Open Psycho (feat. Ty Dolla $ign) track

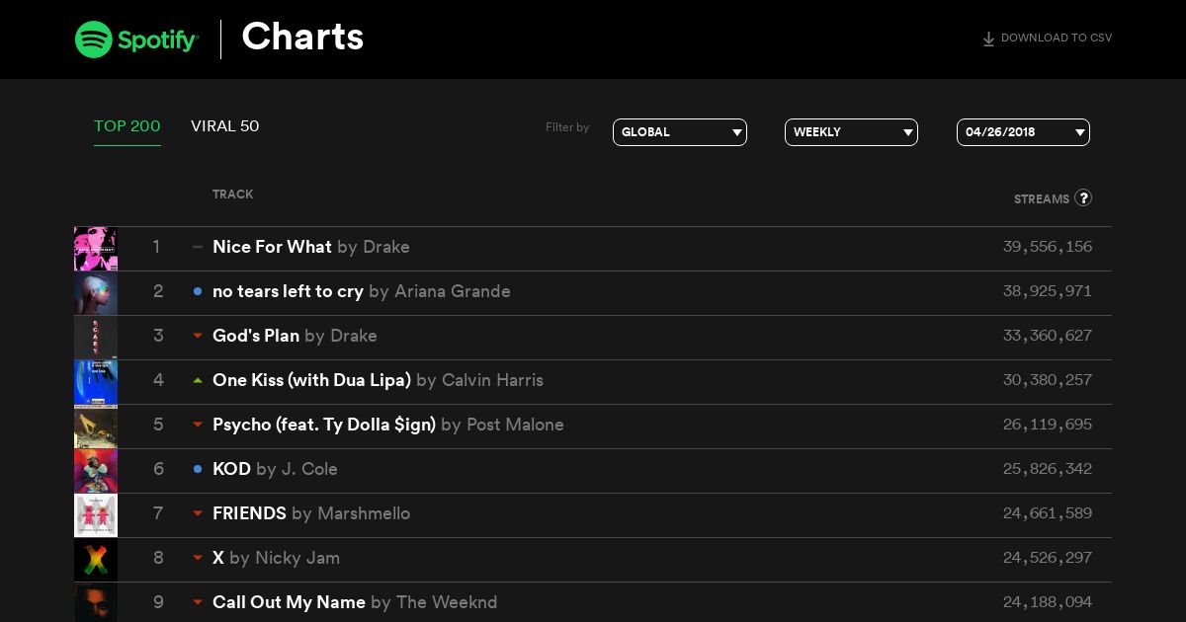click(x=324, y=425)
